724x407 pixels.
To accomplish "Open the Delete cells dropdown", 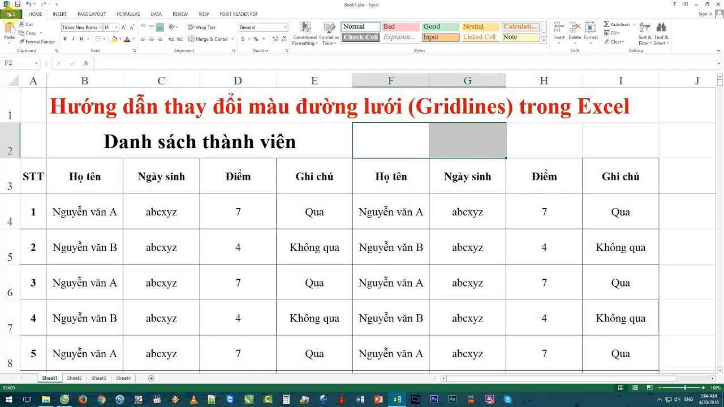I will [575, 42].
